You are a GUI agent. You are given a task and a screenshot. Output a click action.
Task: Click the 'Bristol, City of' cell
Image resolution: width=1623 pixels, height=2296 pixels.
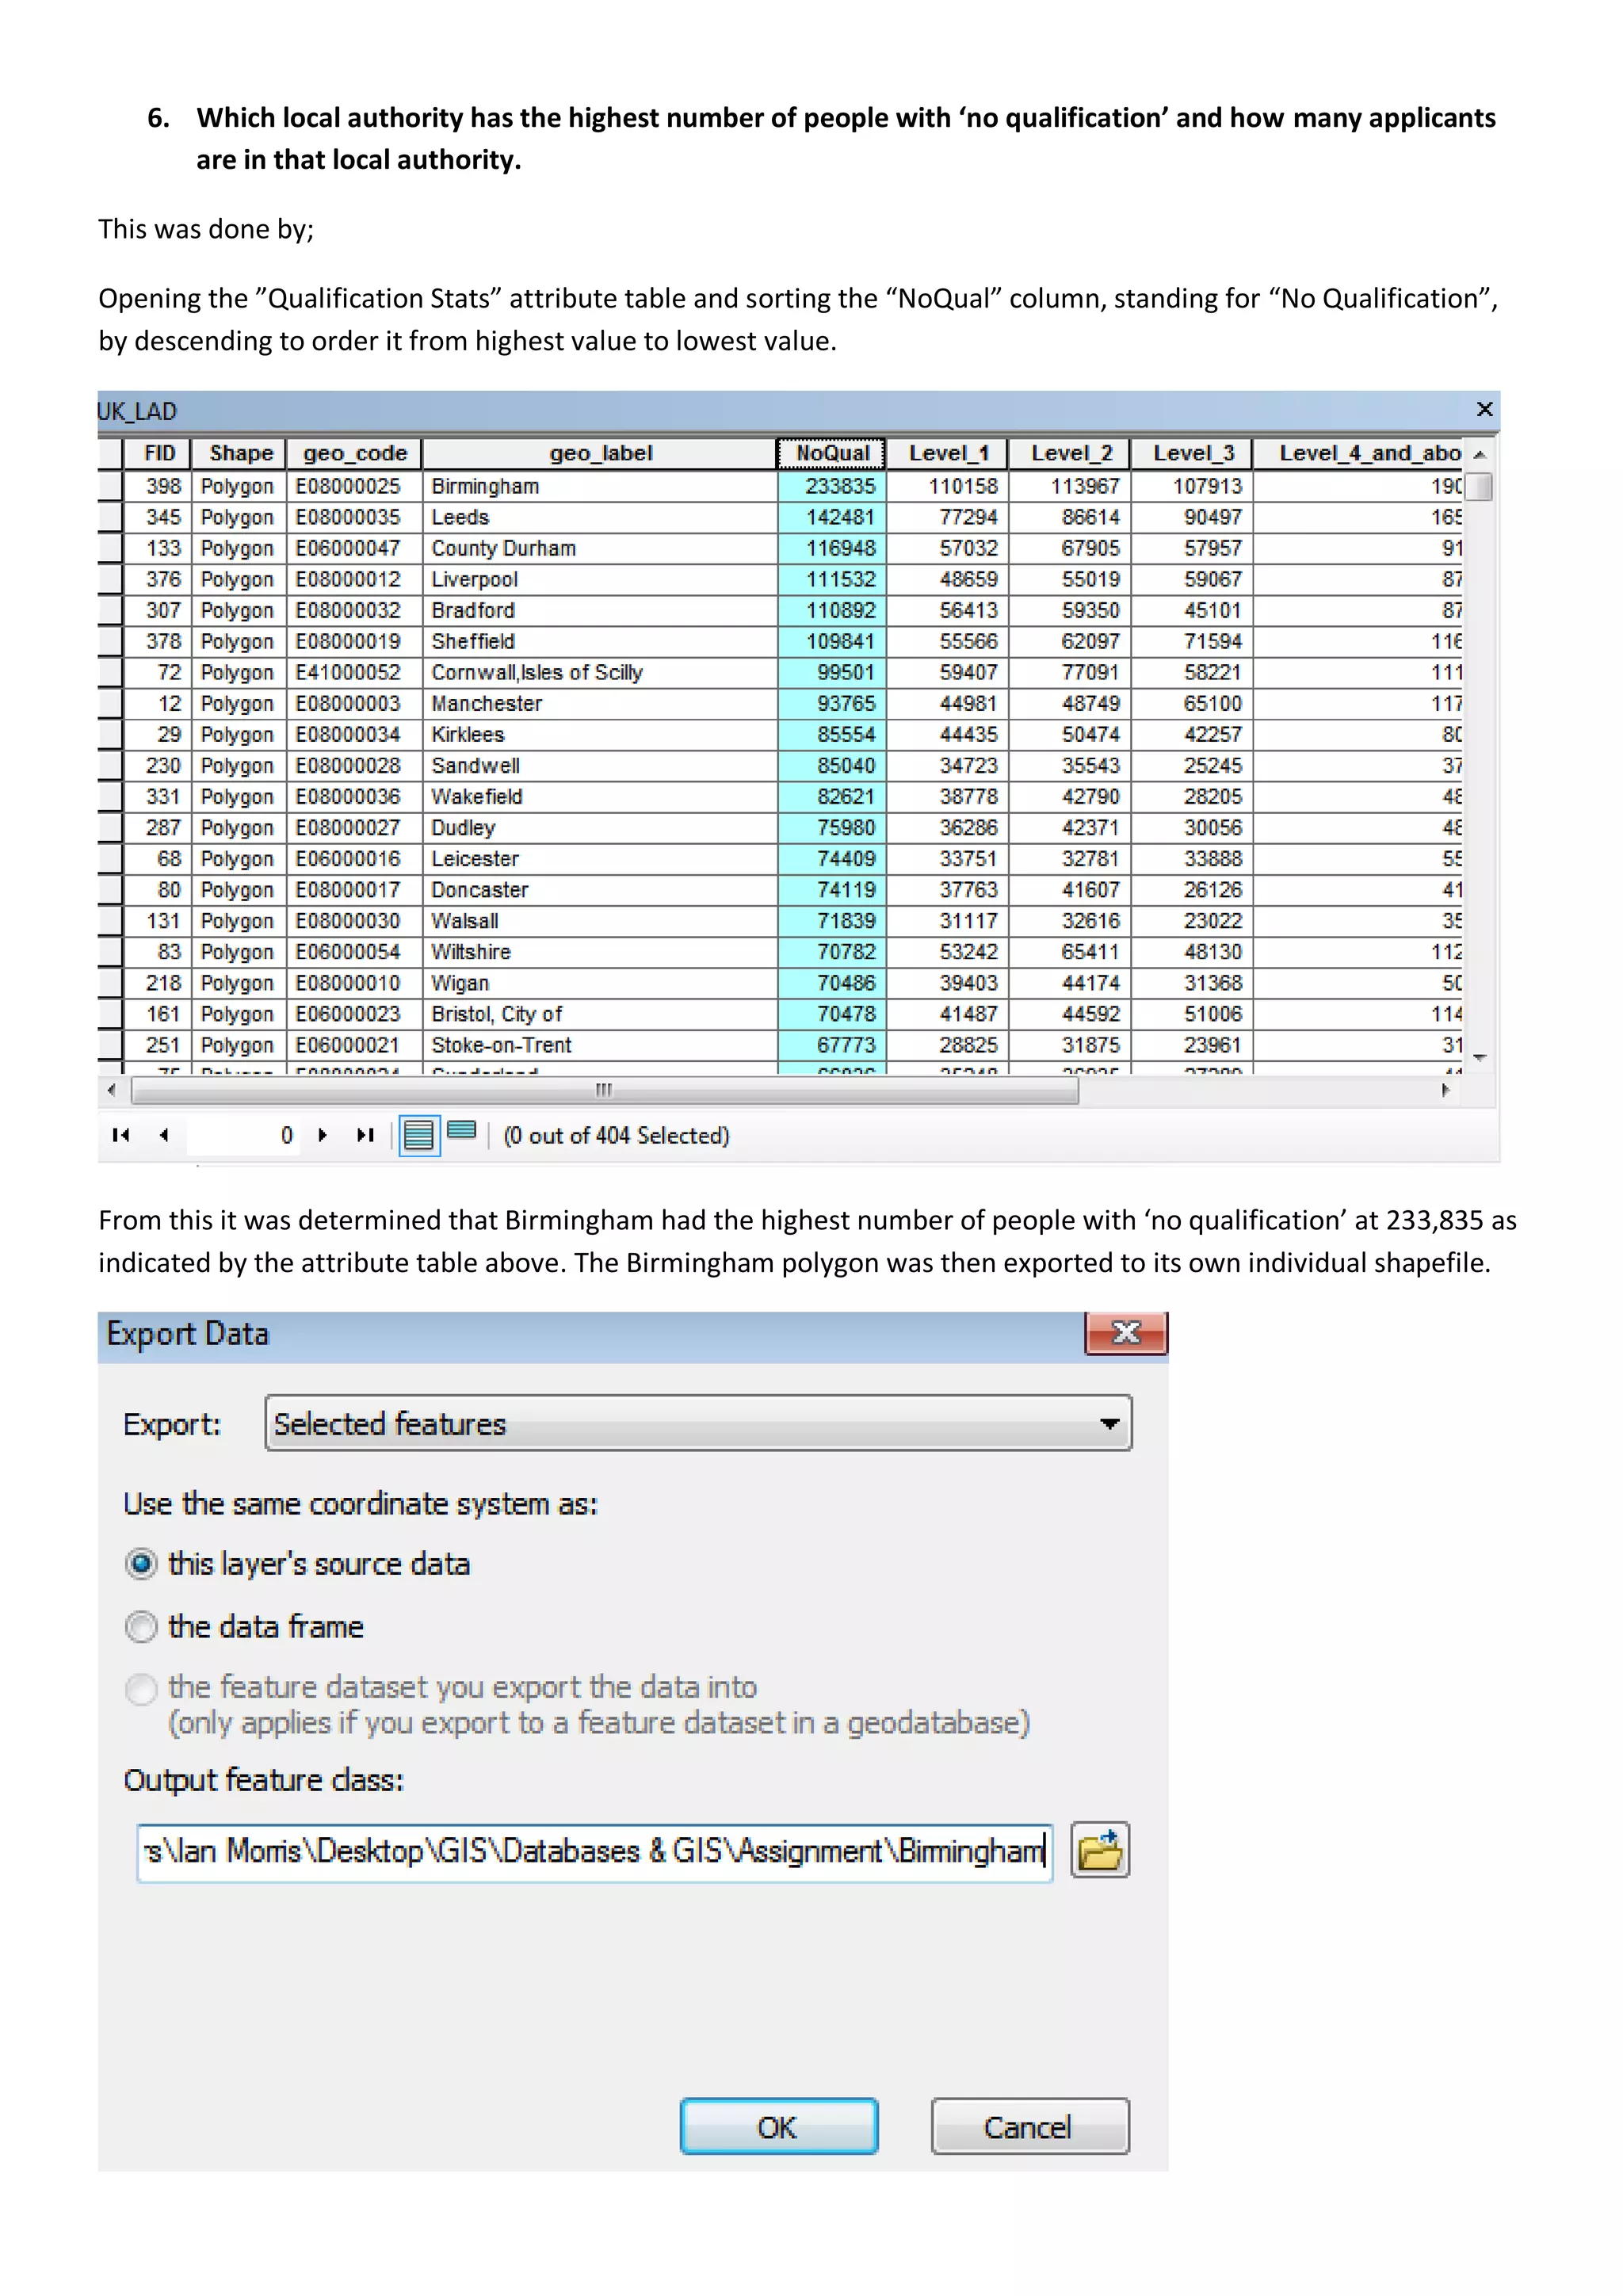click(x=600, y=1013)
